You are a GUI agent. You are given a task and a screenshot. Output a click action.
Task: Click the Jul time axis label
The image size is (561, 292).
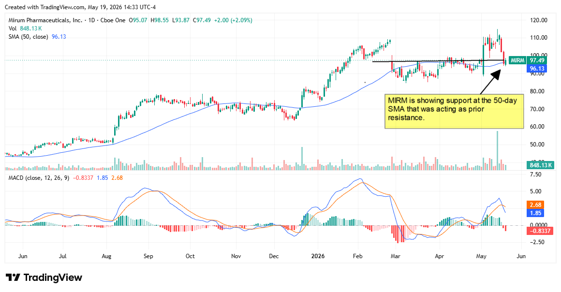[63, 256]
